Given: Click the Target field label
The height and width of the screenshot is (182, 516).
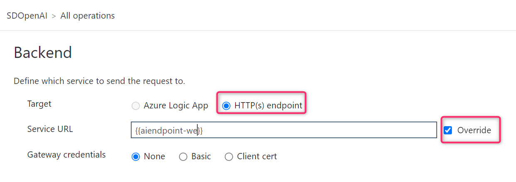Looking at the screenshot, I should (x=39, y=104).
